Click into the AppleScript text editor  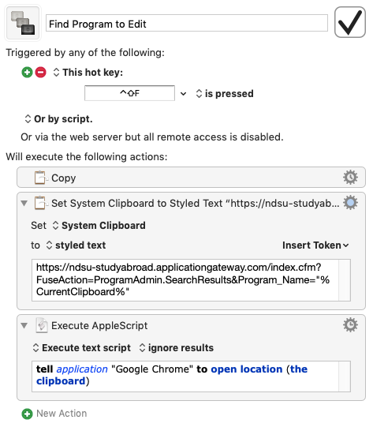tap(185, 376)
